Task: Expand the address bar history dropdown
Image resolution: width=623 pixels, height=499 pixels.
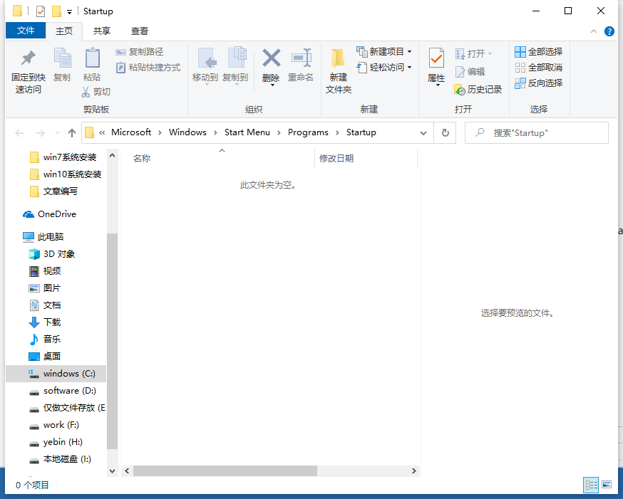Action: 423,133
